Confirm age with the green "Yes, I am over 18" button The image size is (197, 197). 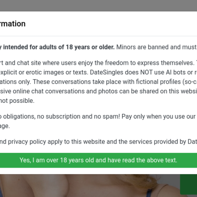click(98, 160)
